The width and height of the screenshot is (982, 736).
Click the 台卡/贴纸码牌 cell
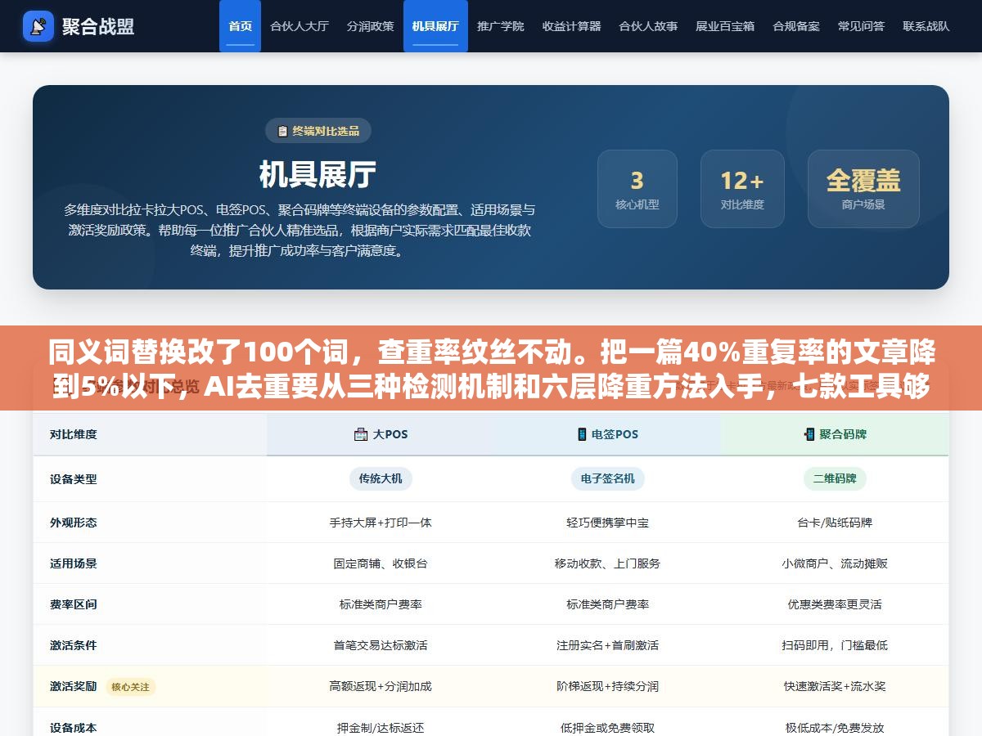(x=835, y=523)
